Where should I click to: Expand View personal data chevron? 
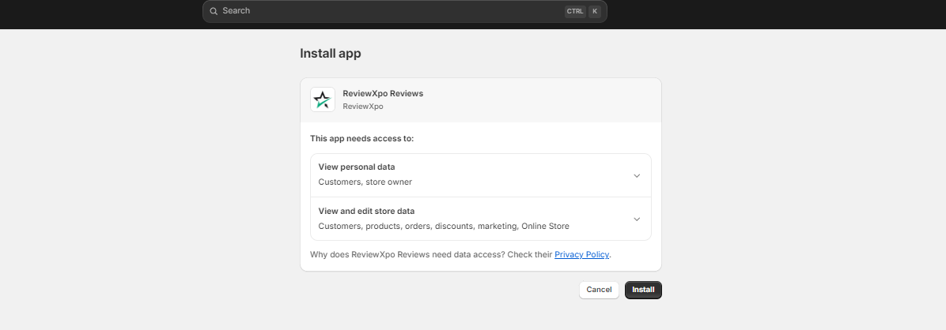[x=637, y=175]
